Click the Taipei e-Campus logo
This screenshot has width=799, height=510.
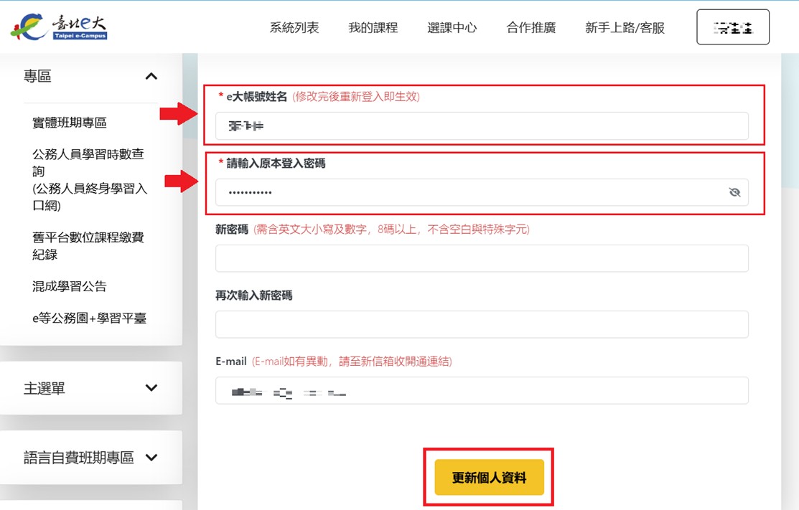pyautogui.click(x=59, y=27)
